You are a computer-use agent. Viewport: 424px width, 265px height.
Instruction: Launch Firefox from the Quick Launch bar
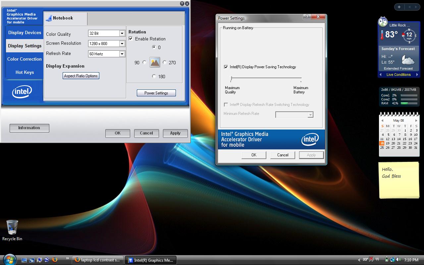pos(55,260)
